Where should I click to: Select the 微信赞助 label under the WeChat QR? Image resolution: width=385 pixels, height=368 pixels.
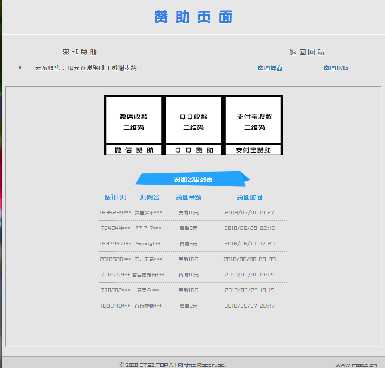pos(133,150)
